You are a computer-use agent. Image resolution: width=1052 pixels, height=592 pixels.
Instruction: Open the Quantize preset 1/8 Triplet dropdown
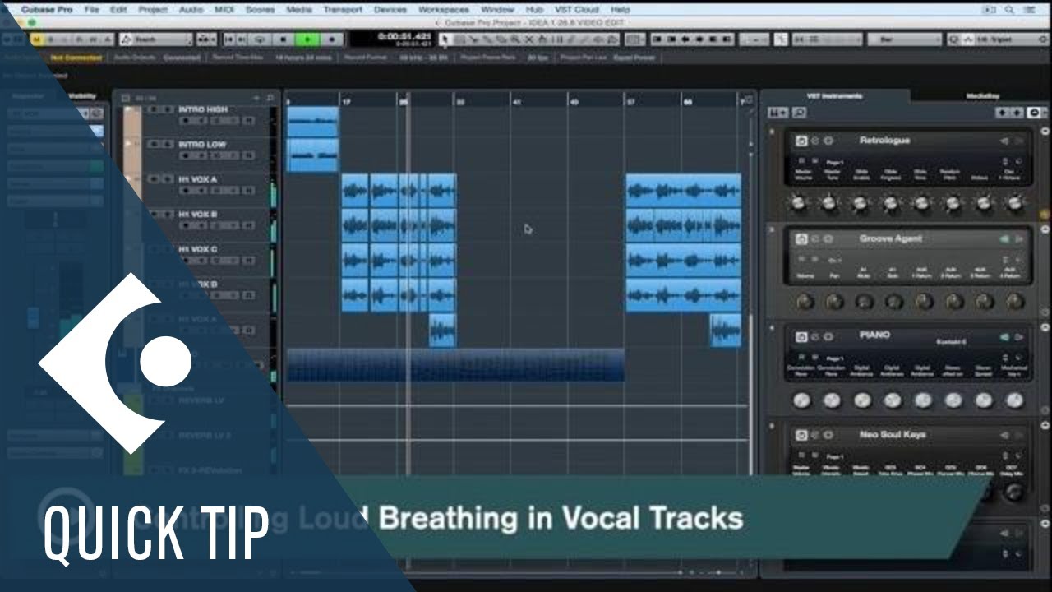coord(1002,39)
